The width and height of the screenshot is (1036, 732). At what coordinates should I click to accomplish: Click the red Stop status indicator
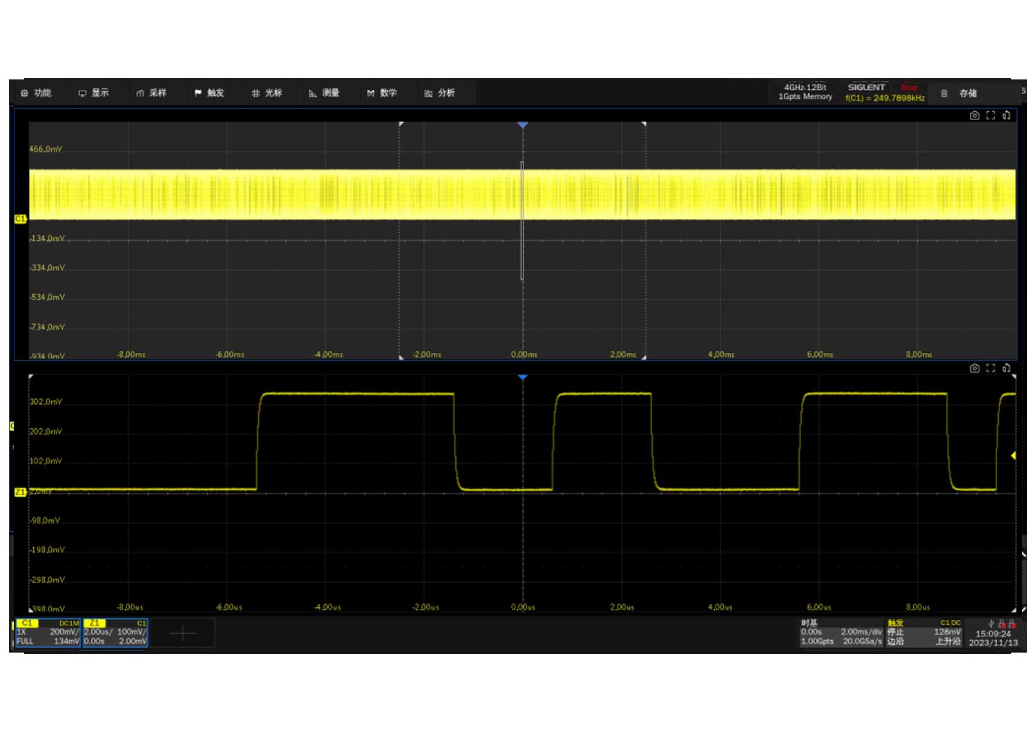tap(909, 88)
